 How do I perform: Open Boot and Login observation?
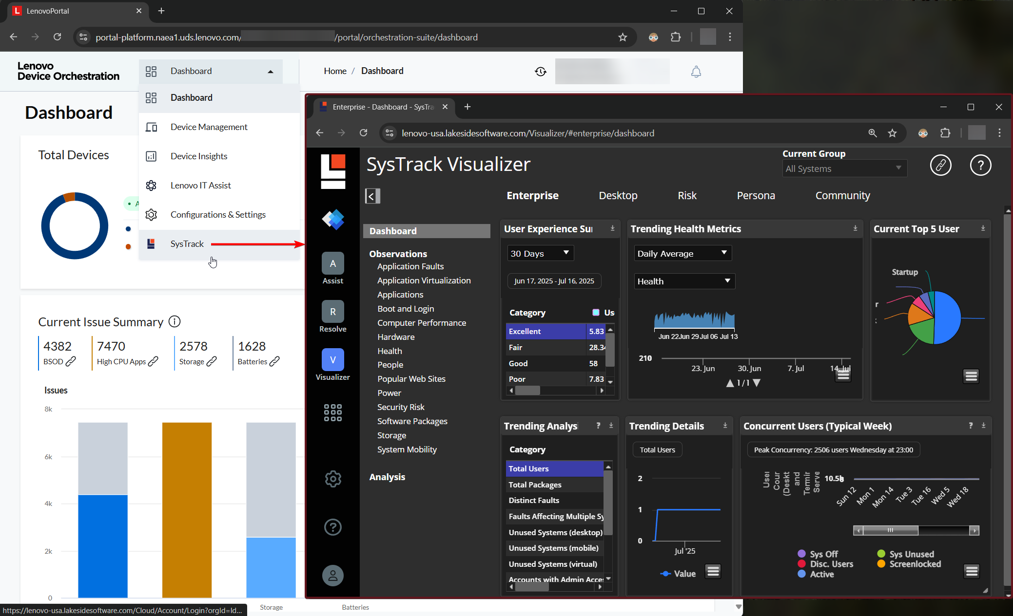[406, 309]
